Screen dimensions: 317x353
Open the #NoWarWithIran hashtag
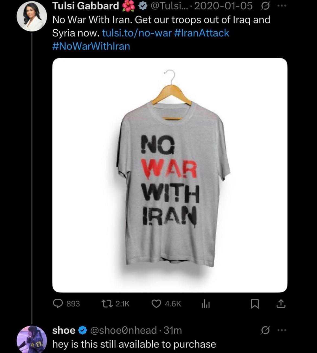[91, 46]
